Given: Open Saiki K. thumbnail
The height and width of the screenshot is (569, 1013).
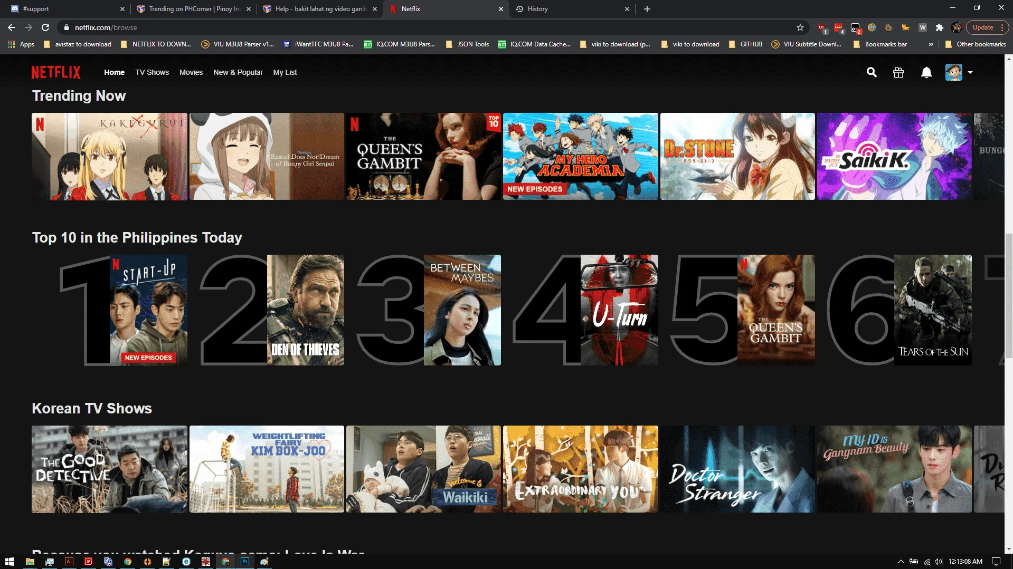Looking at the screenshot, I should click(894, 156).
